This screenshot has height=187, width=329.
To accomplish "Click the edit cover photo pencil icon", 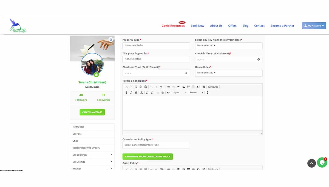I will (111, 39).
